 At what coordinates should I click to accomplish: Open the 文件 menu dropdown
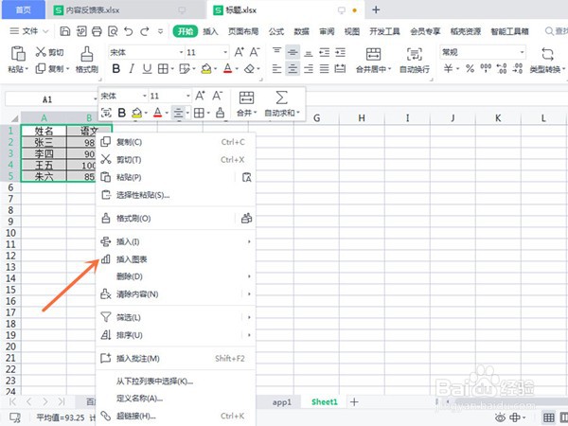pos(29,31)
